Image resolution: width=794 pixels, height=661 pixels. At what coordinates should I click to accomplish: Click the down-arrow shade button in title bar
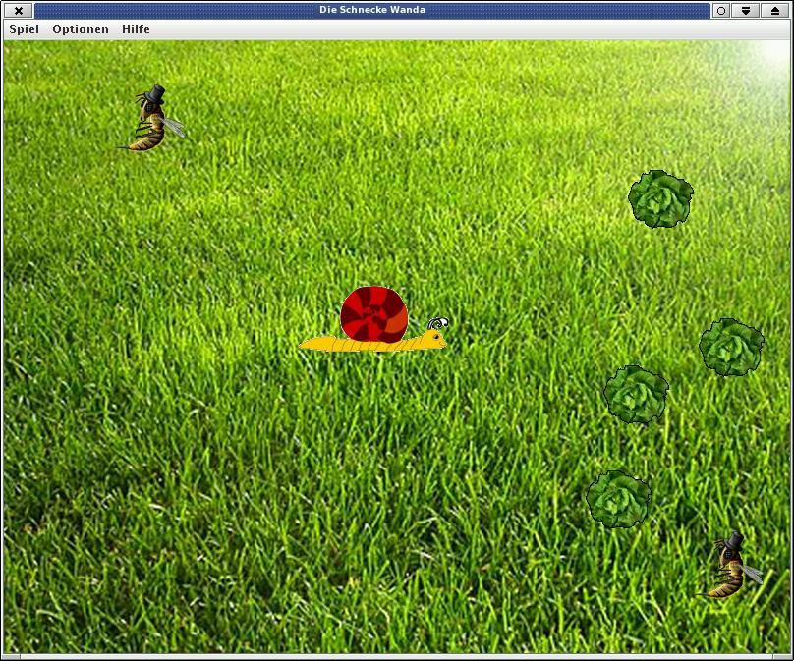pos(746,10)
